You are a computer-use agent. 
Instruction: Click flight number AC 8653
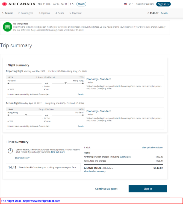click(x=11, y=89)
